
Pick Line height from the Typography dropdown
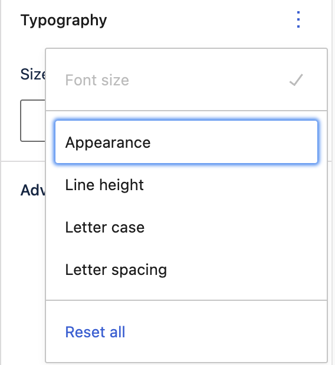coord(186,185)
